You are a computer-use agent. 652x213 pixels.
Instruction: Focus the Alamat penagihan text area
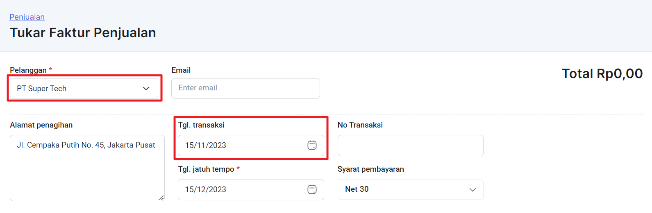tap(87, 168)
